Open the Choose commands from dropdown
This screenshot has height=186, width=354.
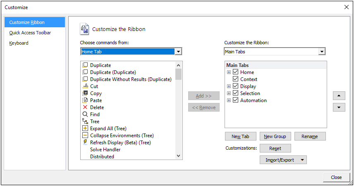178,52
